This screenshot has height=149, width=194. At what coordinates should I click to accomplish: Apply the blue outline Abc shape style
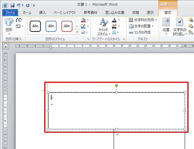[x=51, y=26]
